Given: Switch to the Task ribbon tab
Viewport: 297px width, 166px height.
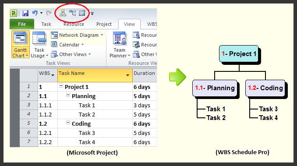Looking at the screenshot, I should tap(46, 24).
